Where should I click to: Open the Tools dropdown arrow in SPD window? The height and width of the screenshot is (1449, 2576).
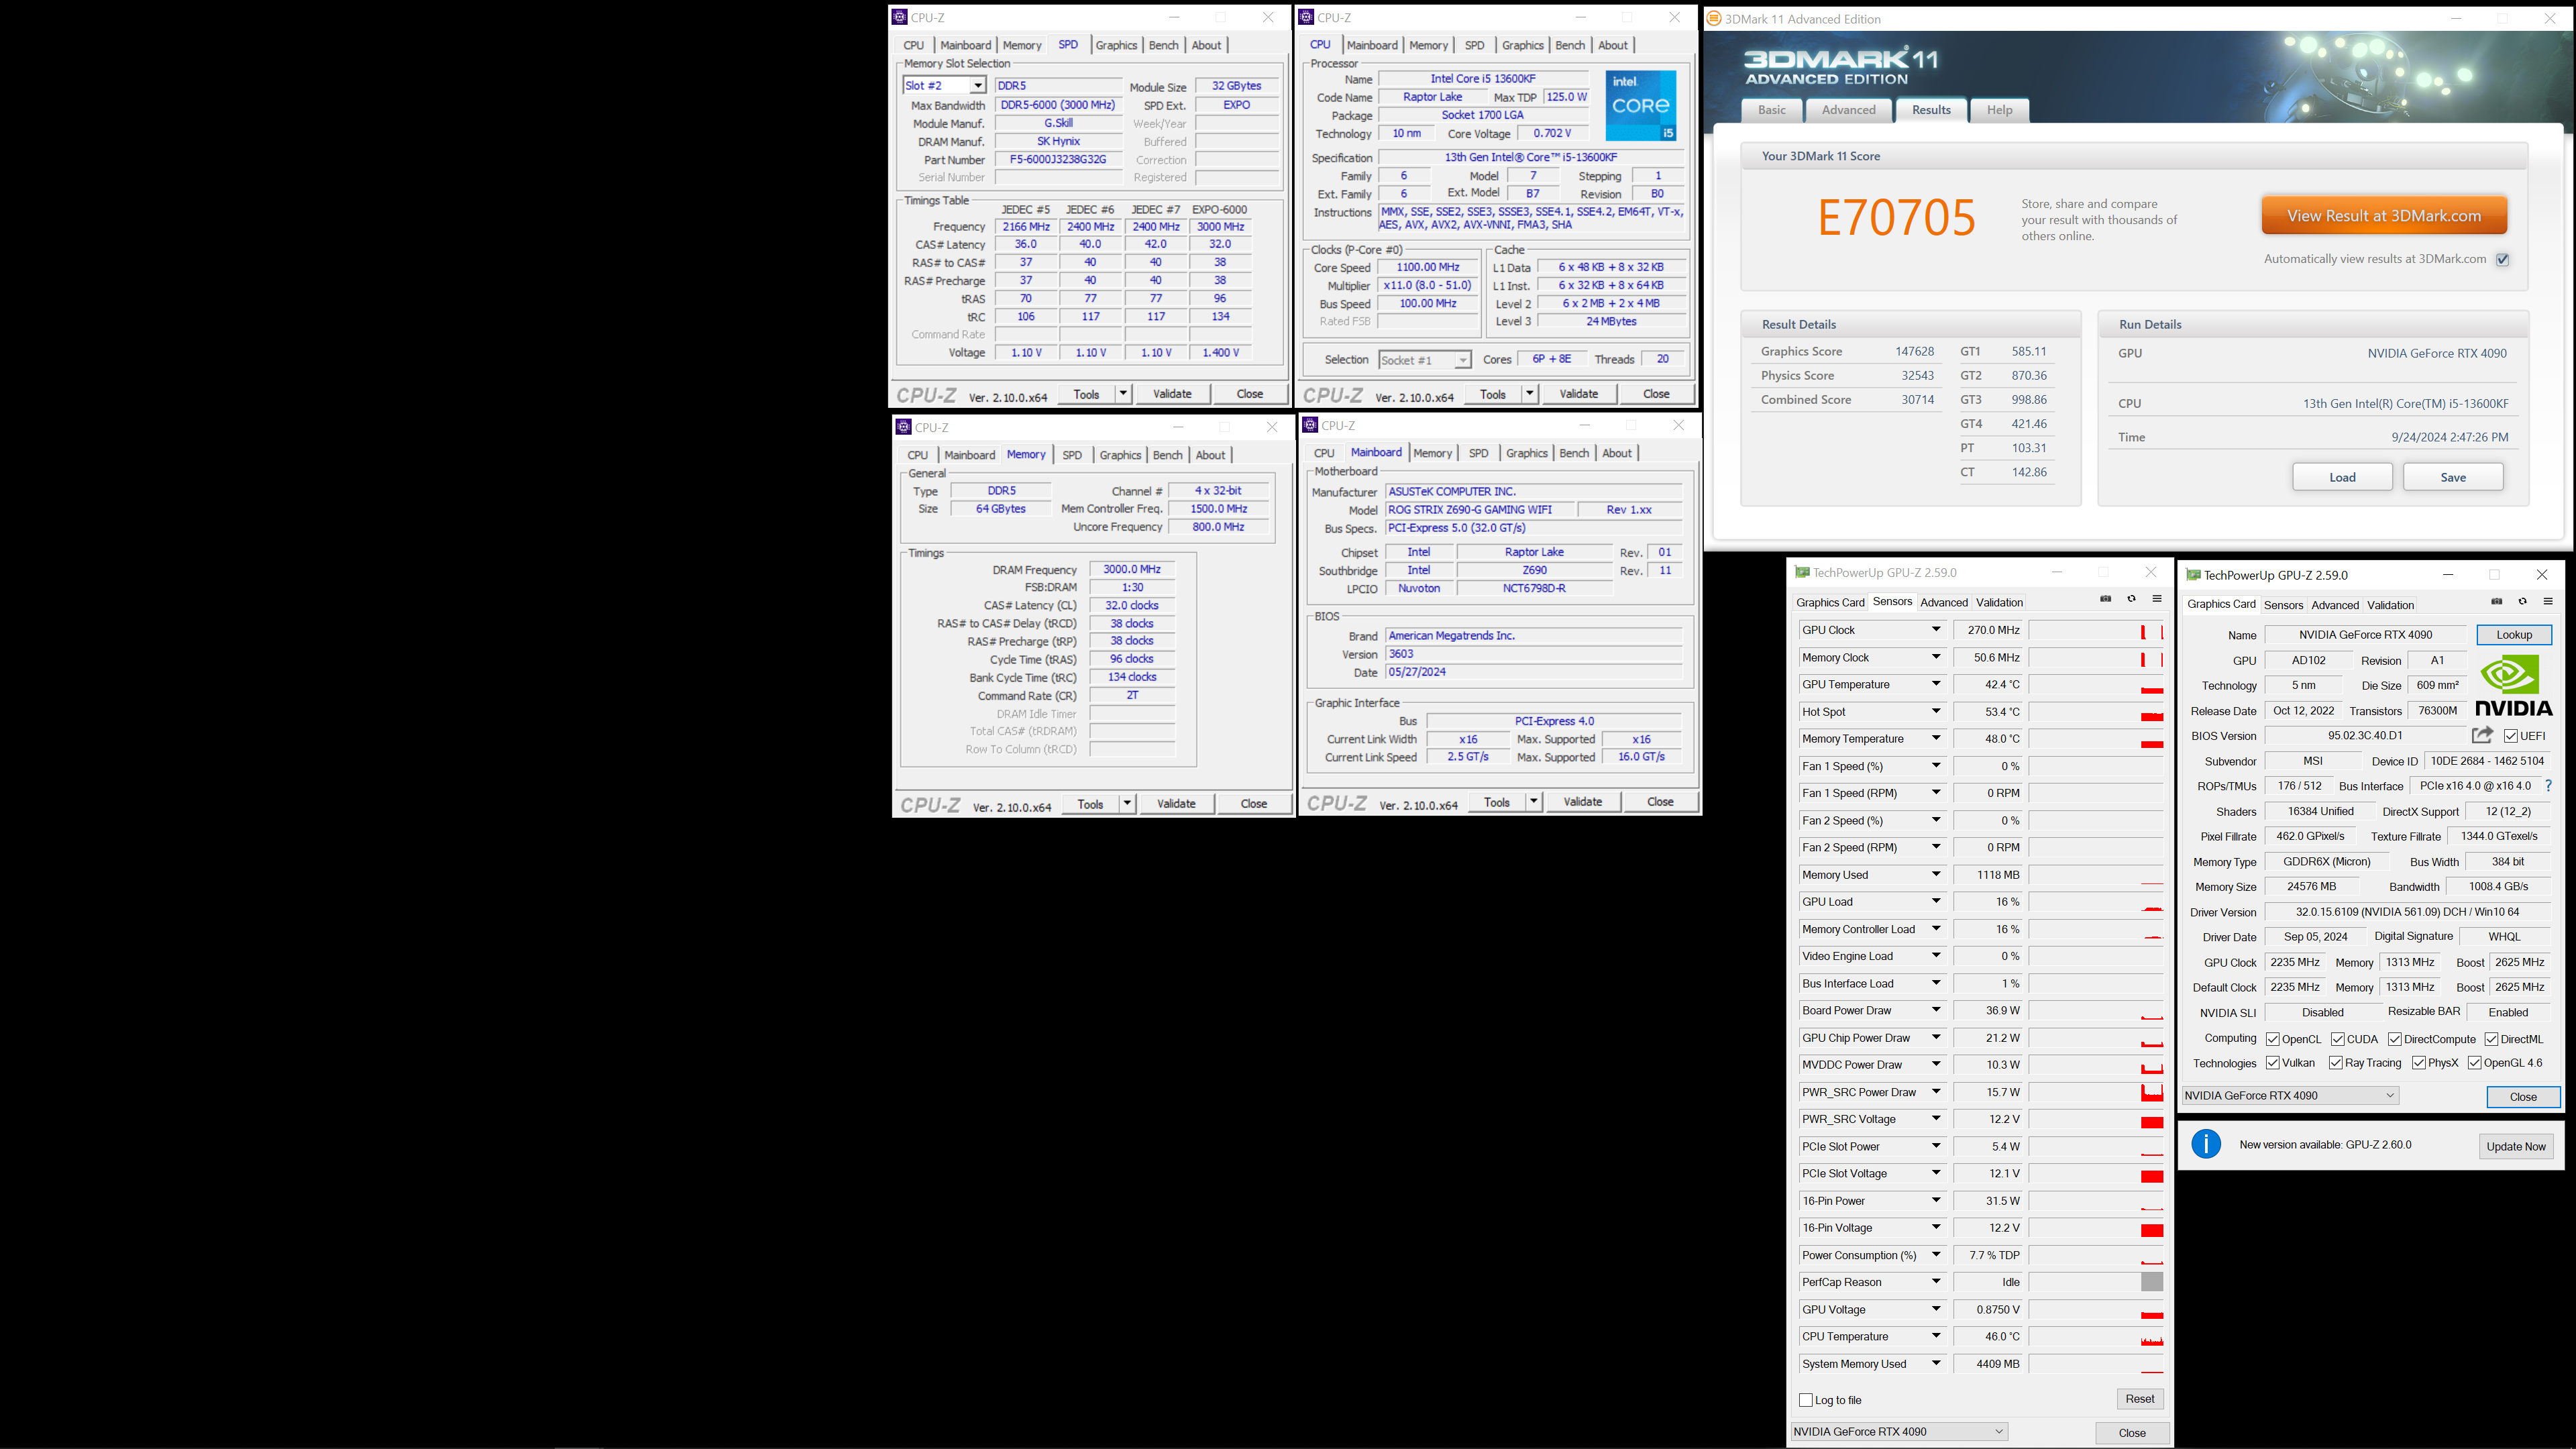(x=1123, y=394)
